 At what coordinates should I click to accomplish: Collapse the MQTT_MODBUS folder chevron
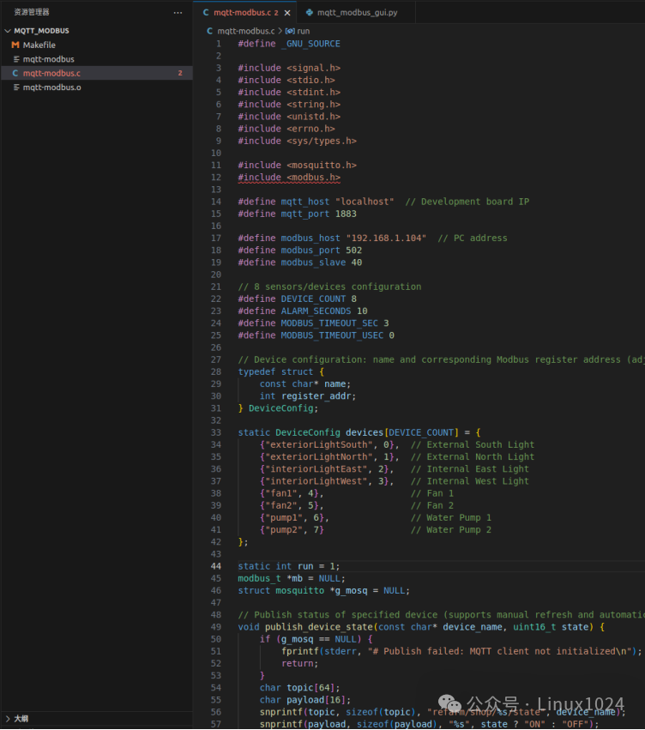tap(7, 30)
